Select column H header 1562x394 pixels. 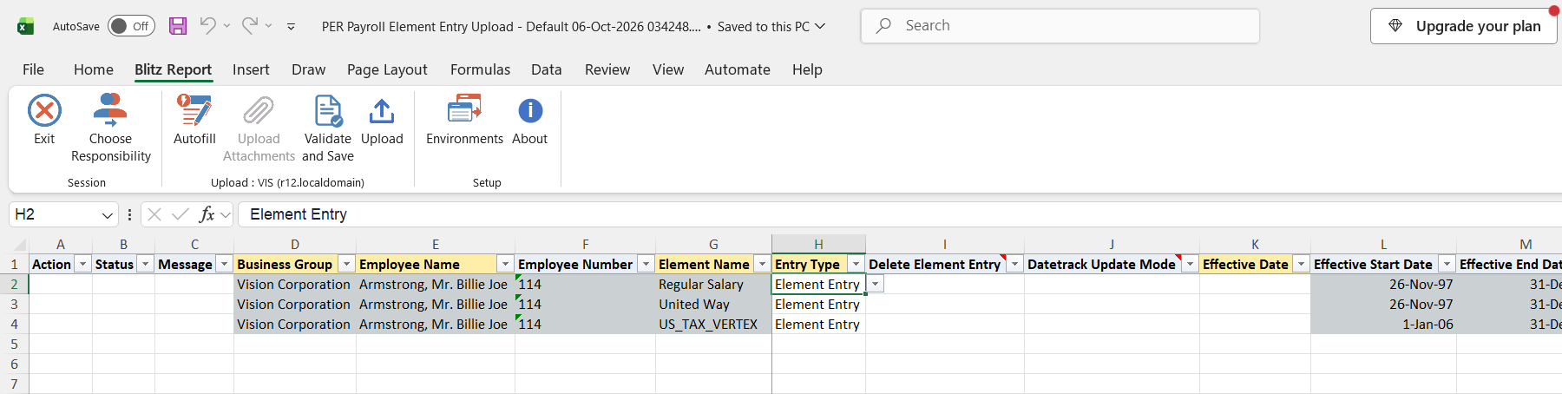[x=818, y=245]
